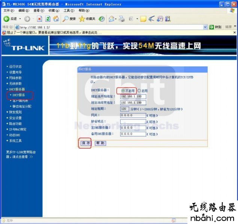Open the 查看(V) menu

point(39,10)
